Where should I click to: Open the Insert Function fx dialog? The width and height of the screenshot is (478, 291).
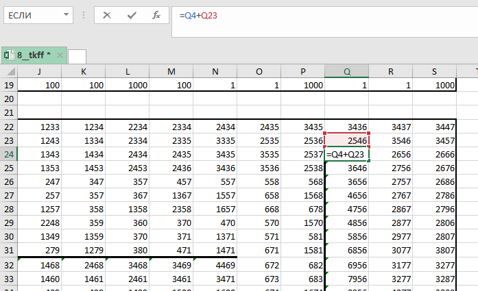coord(156,15)
